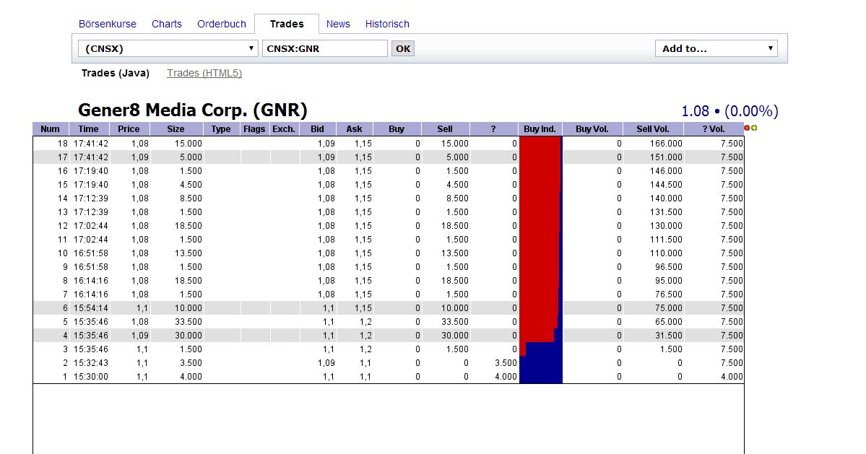Select the Trades (Java) view
This screenshot has height=454, width=866.
[116, 73]
